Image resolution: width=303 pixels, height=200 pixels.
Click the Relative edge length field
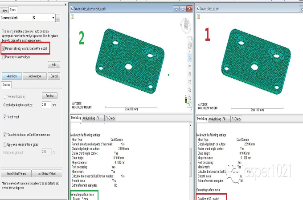pos(47,152)
